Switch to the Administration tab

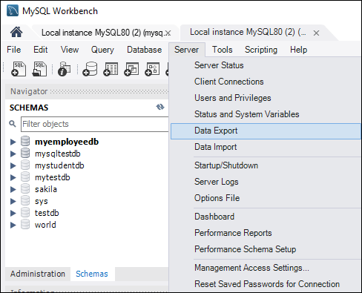click(38, 274)
